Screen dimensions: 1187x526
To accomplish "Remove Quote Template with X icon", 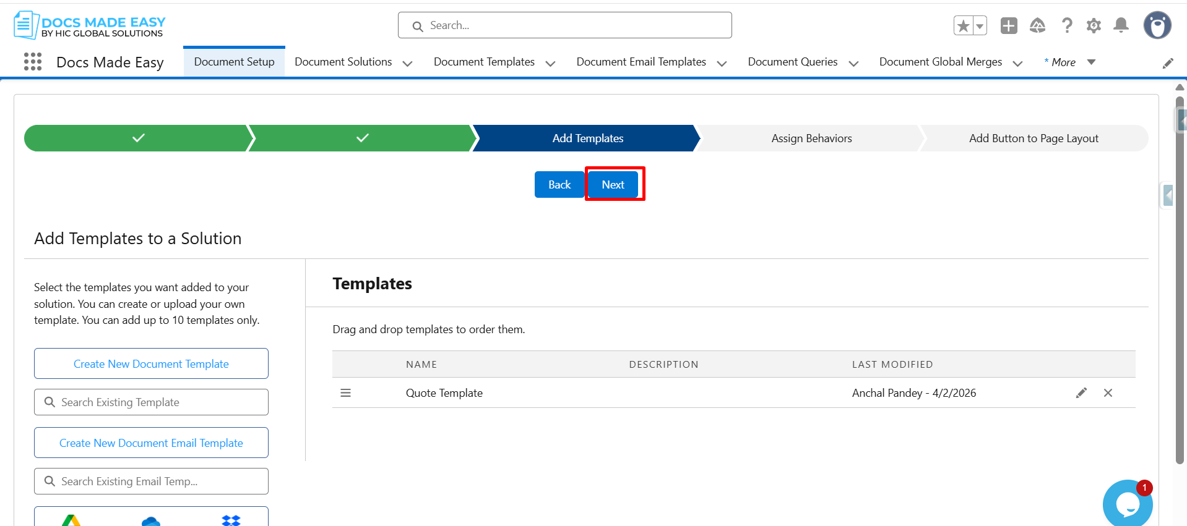I will point(1108,393).
